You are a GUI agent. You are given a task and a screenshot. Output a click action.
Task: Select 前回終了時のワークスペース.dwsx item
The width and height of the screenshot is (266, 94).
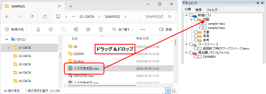pos(226,49)
